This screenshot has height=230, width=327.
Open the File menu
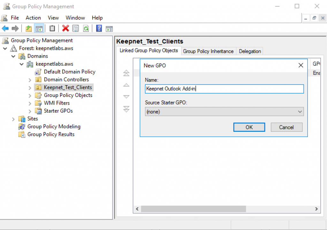[15, 18]
